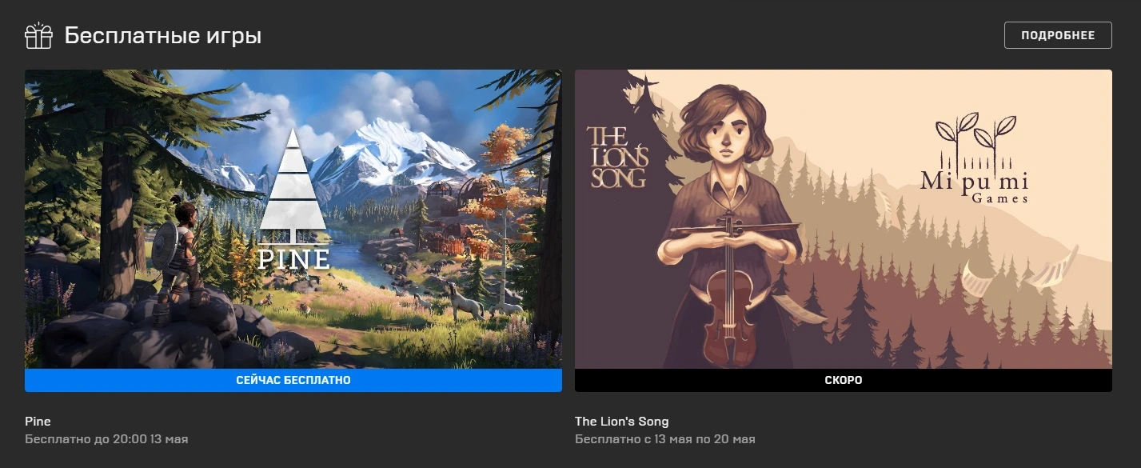Open The Lion's Song artwork thumbnail
Screen dimensions: 1141x468
click(844, 219)
